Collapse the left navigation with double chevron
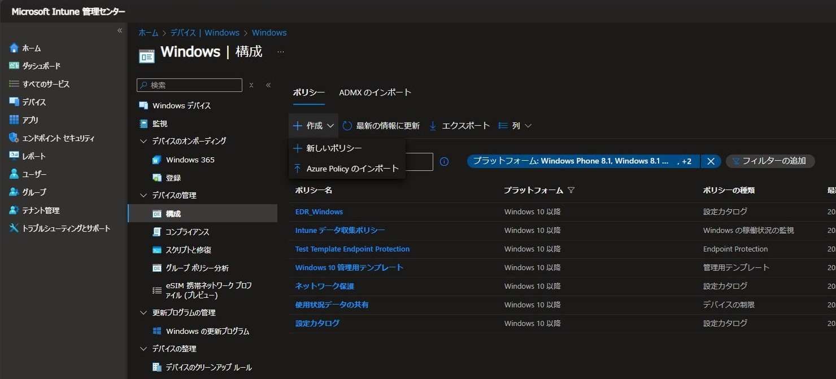 coord(120,30)
